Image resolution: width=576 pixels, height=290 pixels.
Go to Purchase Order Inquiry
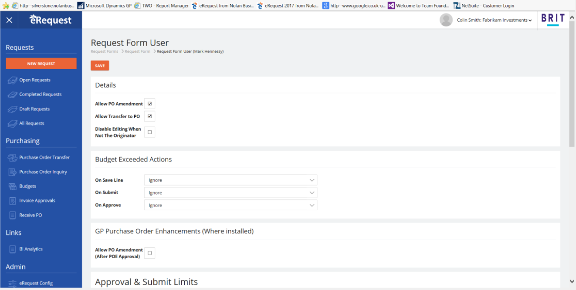click(x=43, y=172)
